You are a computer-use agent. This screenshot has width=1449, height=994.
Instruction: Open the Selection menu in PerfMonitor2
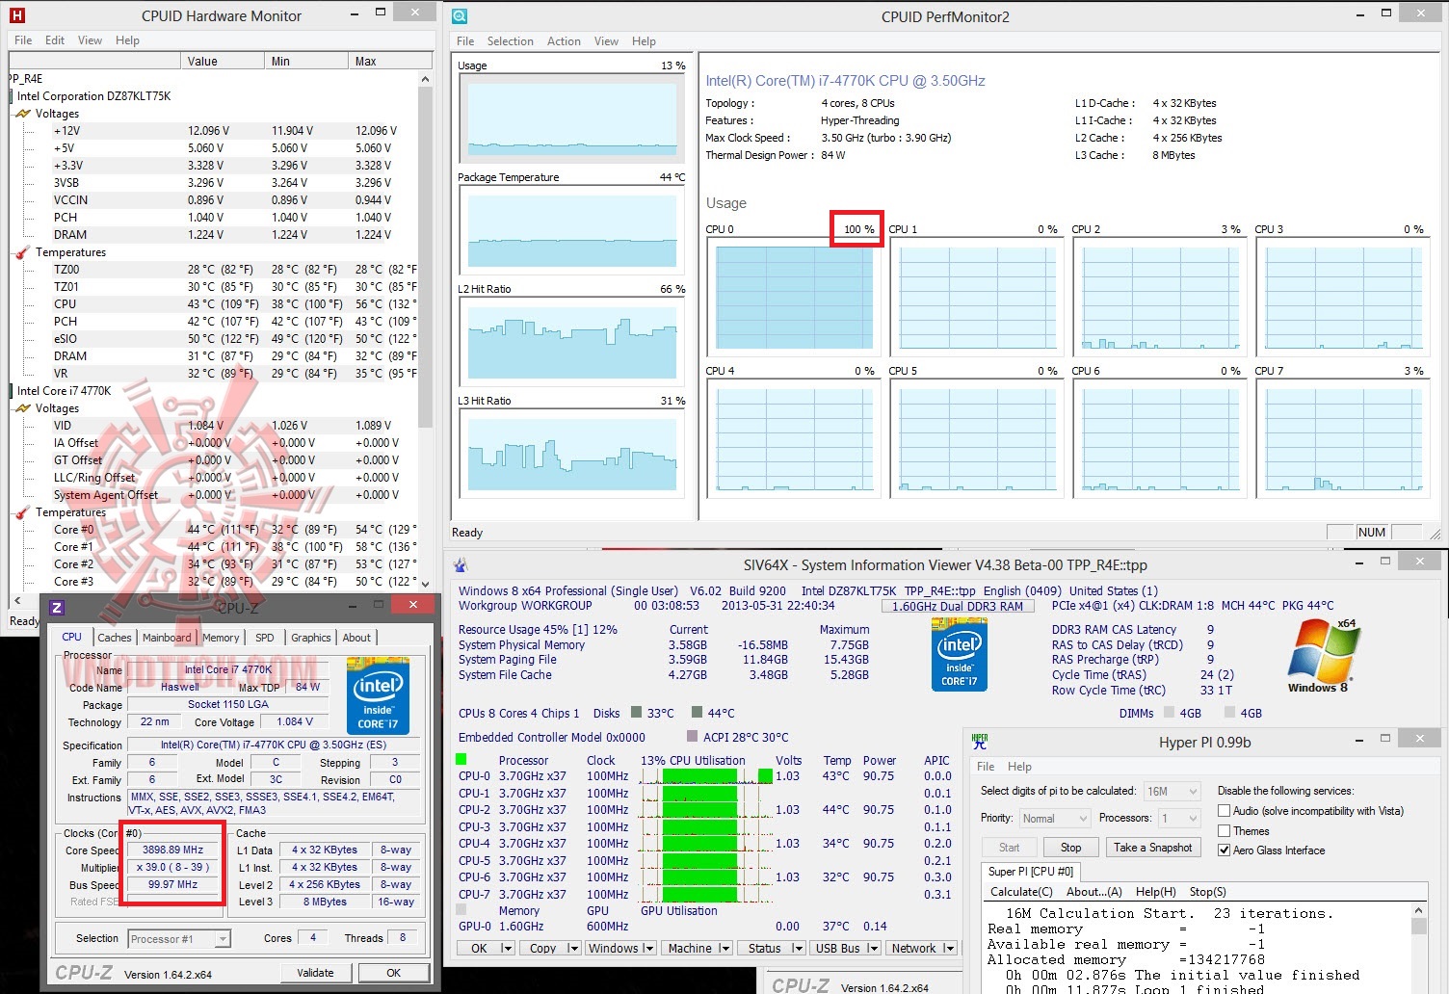tap(510, 41)
